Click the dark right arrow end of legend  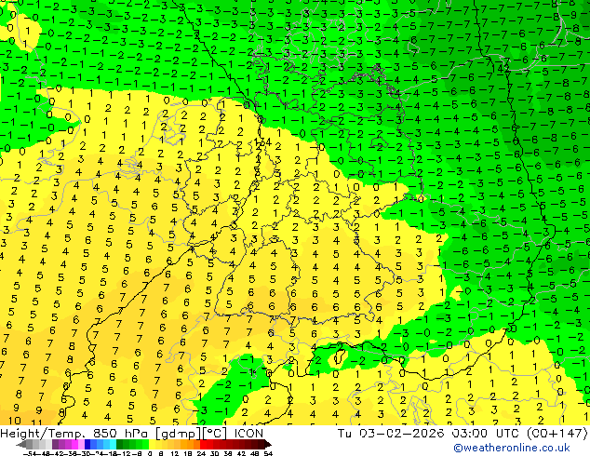tap(267, 445)
